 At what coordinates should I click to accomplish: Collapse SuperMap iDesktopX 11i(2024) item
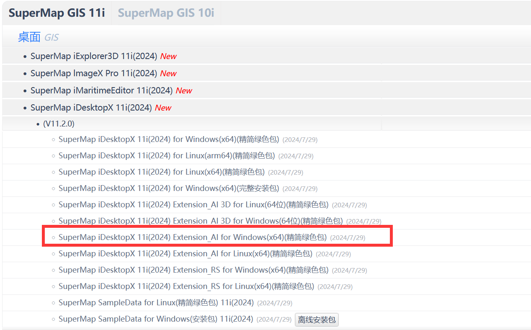(91, 108)
